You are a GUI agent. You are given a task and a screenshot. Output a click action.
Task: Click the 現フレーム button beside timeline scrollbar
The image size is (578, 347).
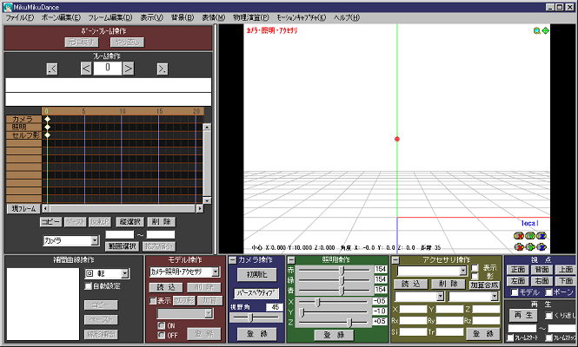click(x=23, y=209)
